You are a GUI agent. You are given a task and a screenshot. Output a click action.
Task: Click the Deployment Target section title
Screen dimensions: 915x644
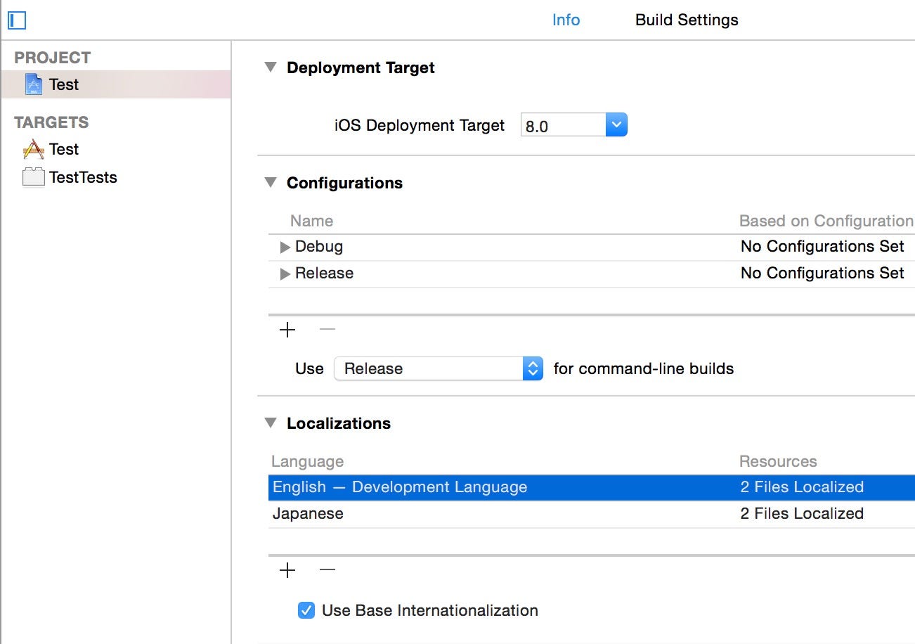[x=361, y=68]
